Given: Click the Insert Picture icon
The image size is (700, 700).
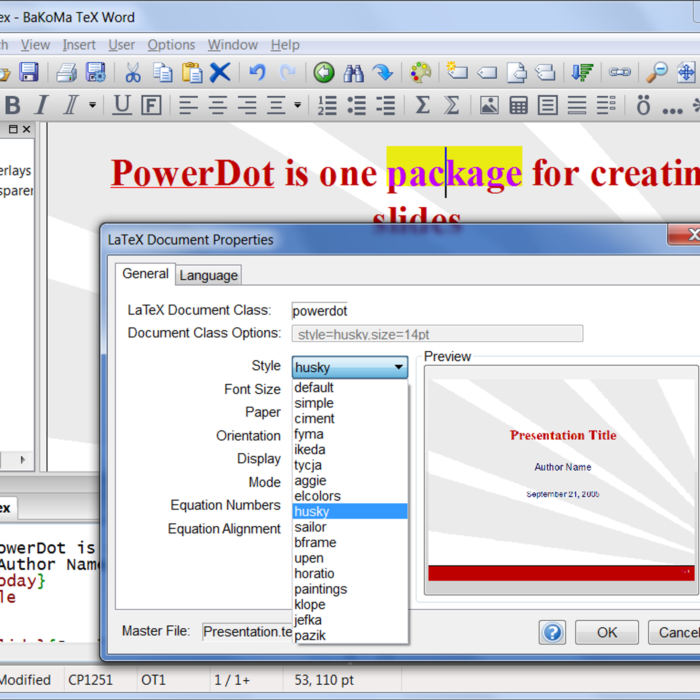Looking at the screenshot, I should click(489, 105).
